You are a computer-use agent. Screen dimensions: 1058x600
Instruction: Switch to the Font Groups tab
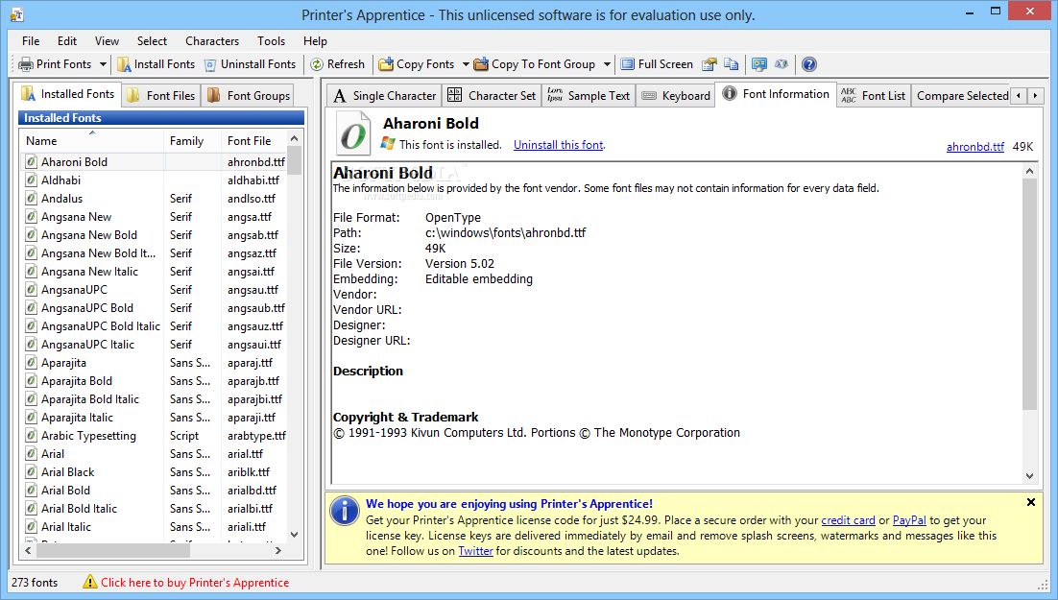pyautogui.click(x=249, y=96)
